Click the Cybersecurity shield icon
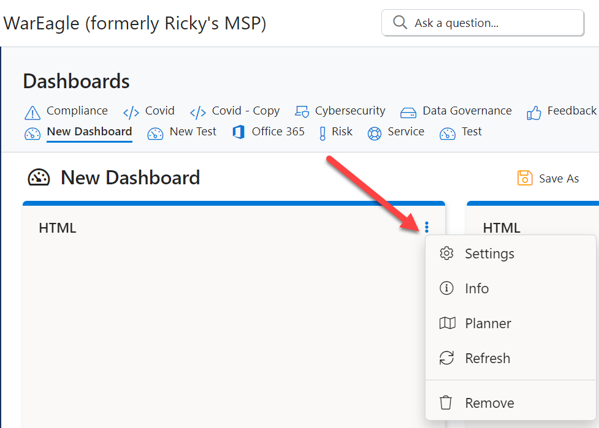The height and width of the screenshot is (428, 599). [302, 112]
